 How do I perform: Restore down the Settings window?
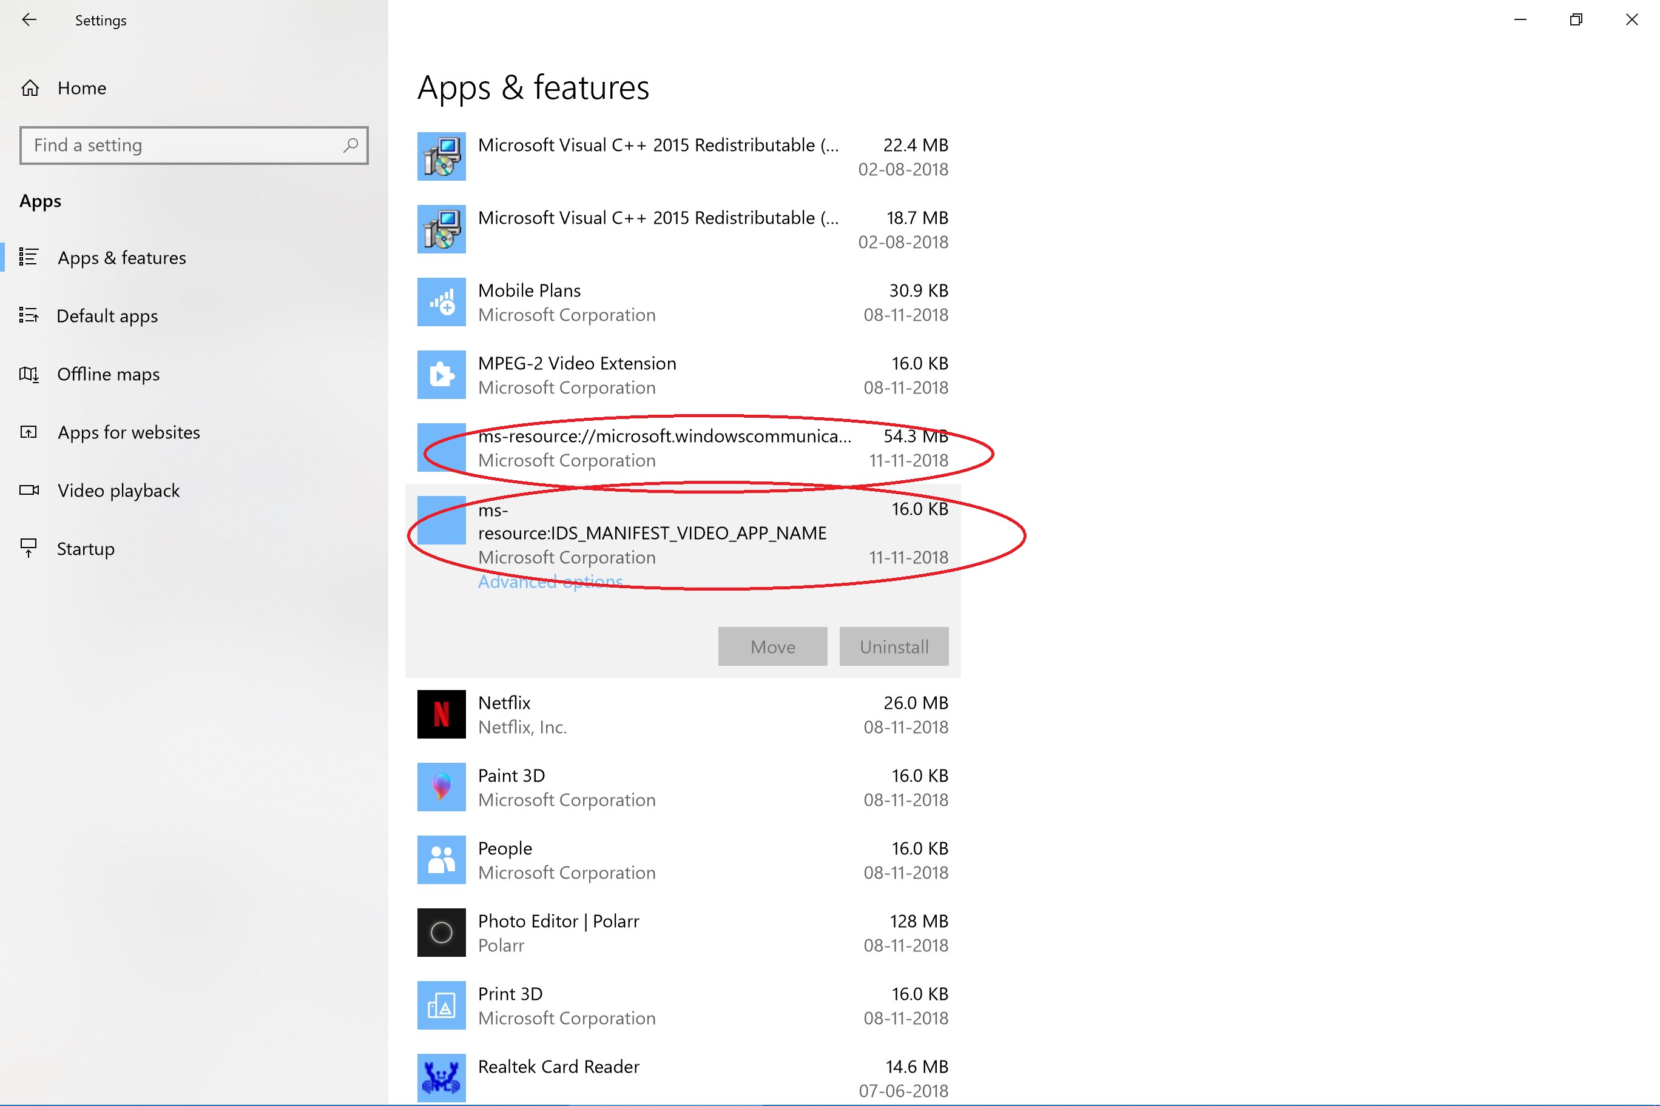(x=1576, y=20)
